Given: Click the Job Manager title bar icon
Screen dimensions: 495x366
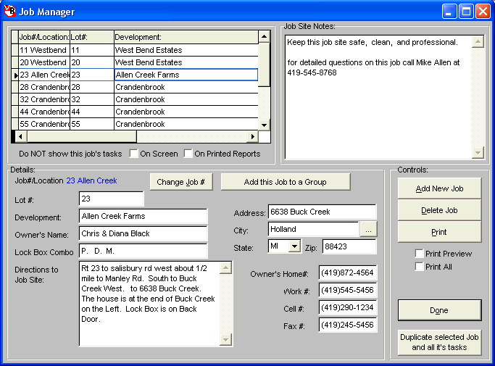Looking at the screenshot, I should [x=10, y=11].
